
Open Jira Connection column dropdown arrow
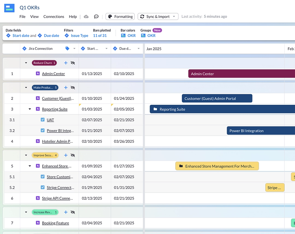[x=74, y=48]
